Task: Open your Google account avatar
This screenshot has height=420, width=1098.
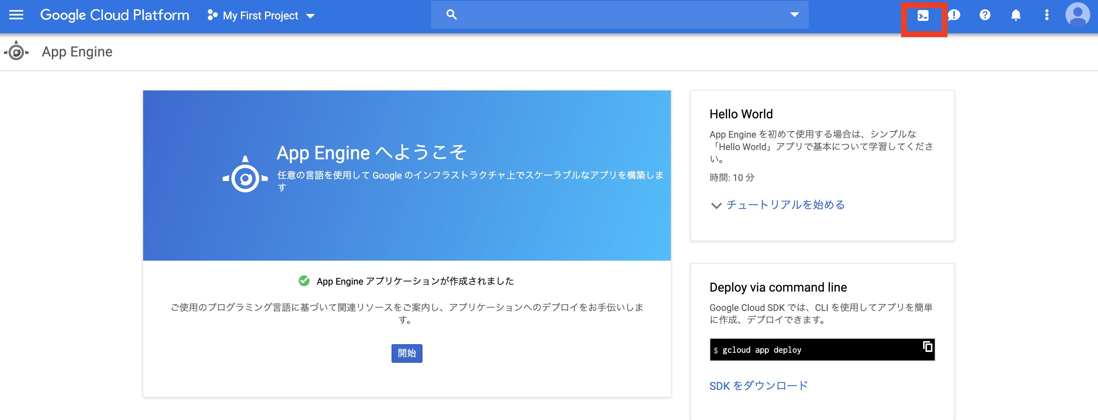Action: click(x=1077, y=16)
